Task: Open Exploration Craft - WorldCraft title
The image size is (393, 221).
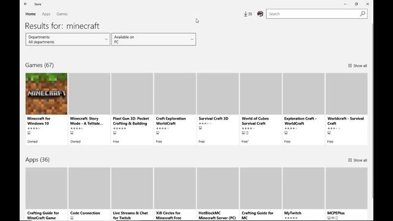Action: [300, 121]
